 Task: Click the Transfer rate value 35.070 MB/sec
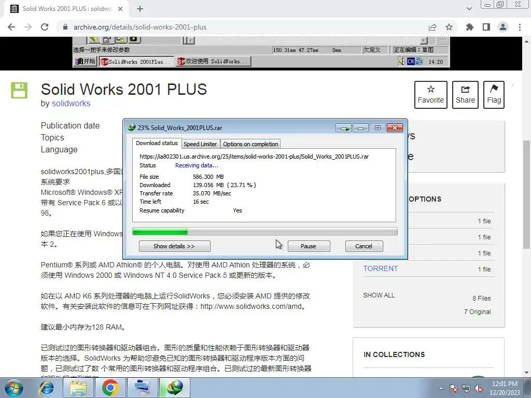(x=212, y=194)
